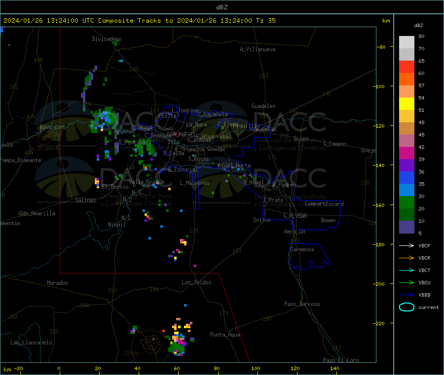Click the Aero_GA map label

point(295,232)
